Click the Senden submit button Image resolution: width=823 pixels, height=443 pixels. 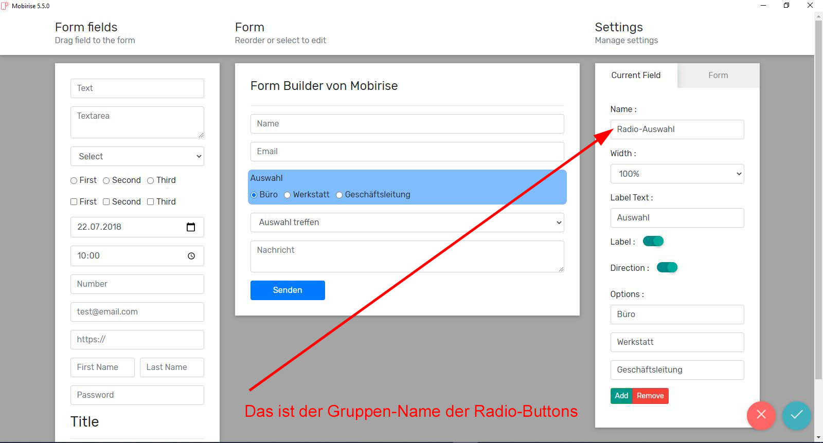(x=288, y=290)
